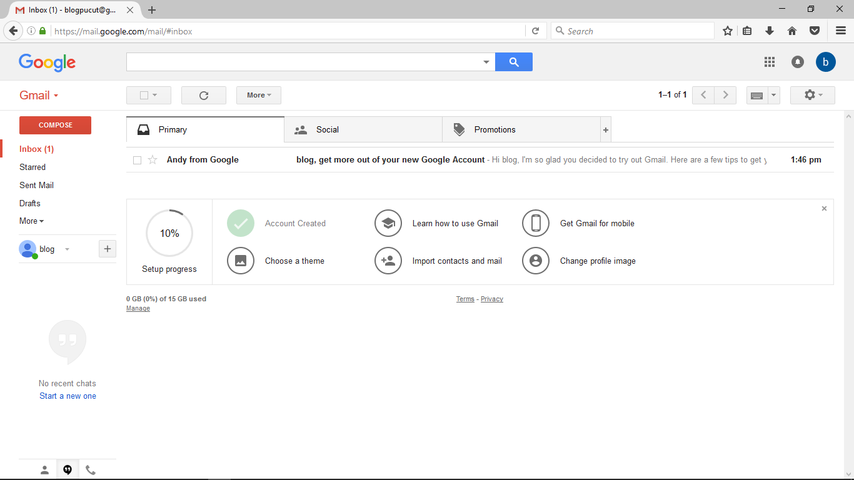Click the Gmail refresh button
The width and height of the screenshot is (854, 480).
click(x=203, y=96)
